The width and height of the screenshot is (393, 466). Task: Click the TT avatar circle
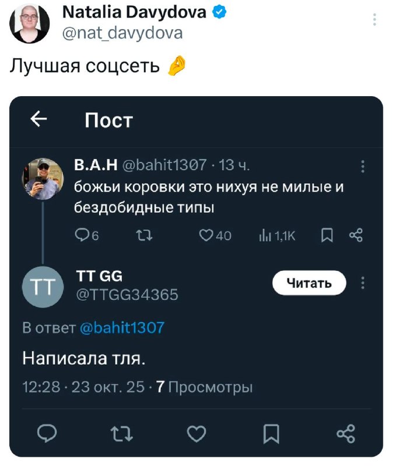(44, 285)
